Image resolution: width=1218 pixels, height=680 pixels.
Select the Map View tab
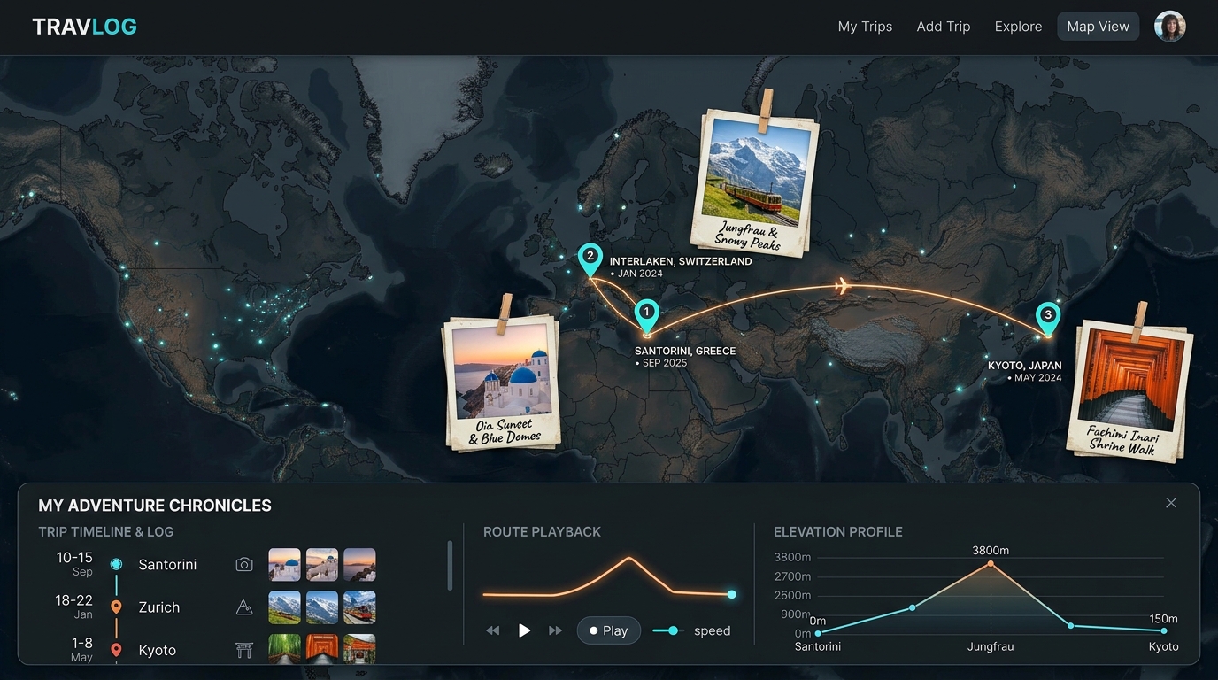pyautogui.click(x=1098, y=27)
